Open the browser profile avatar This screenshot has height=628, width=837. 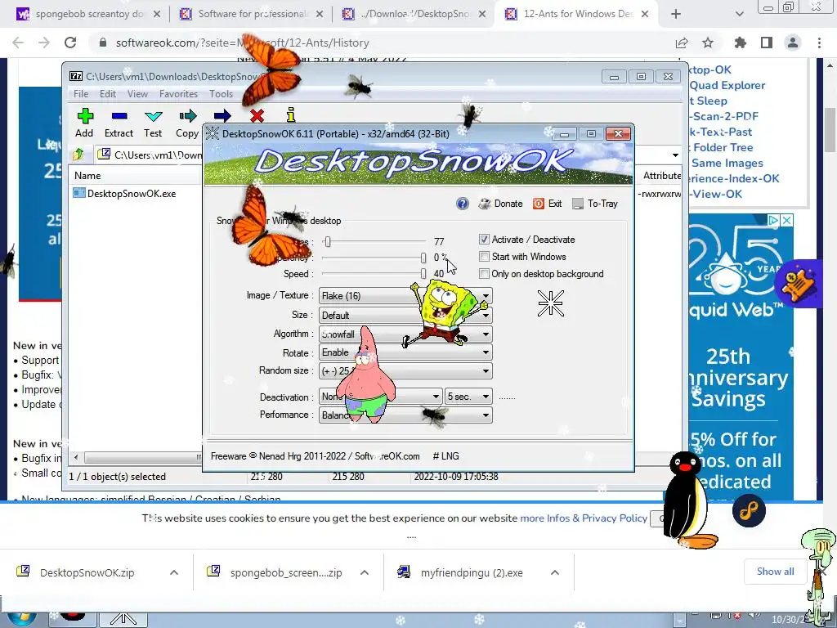coord(793,43)
